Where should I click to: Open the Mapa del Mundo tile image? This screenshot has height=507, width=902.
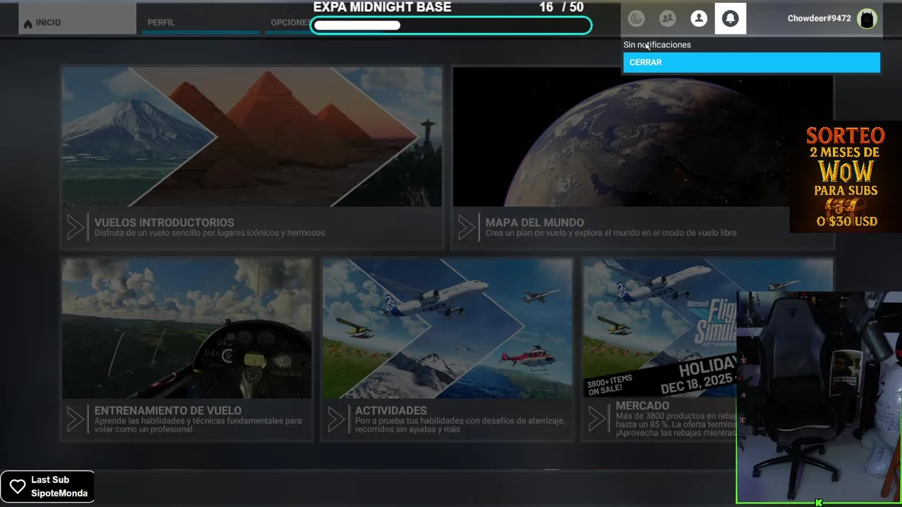642,137
